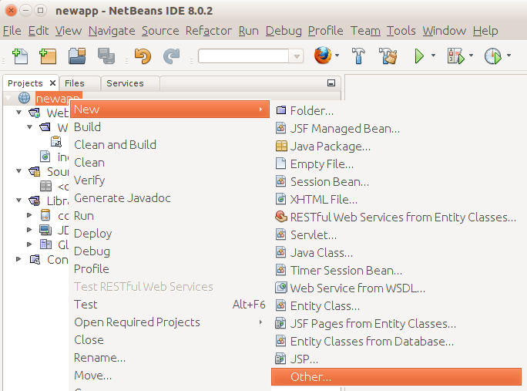Choose Clean and Build from context menu

(x=170, y=145)
